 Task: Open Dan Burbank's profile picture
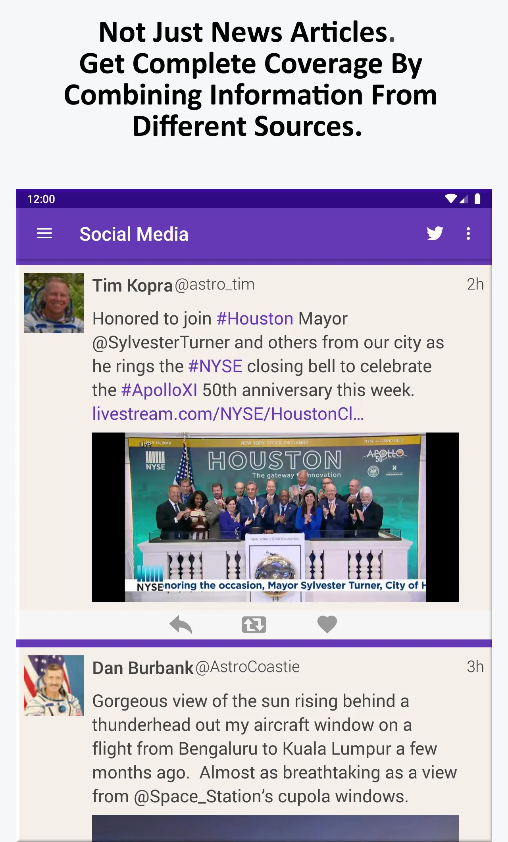pyautogui.click(x=54, y=686)
